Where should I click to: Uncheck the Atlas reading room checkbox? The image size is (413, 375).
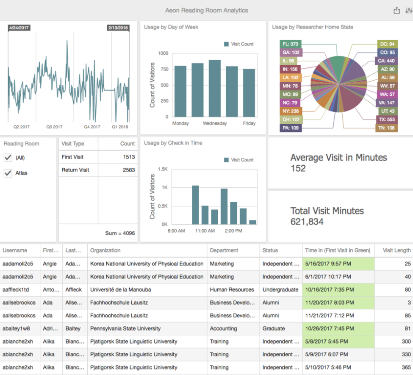click(8, 173)
